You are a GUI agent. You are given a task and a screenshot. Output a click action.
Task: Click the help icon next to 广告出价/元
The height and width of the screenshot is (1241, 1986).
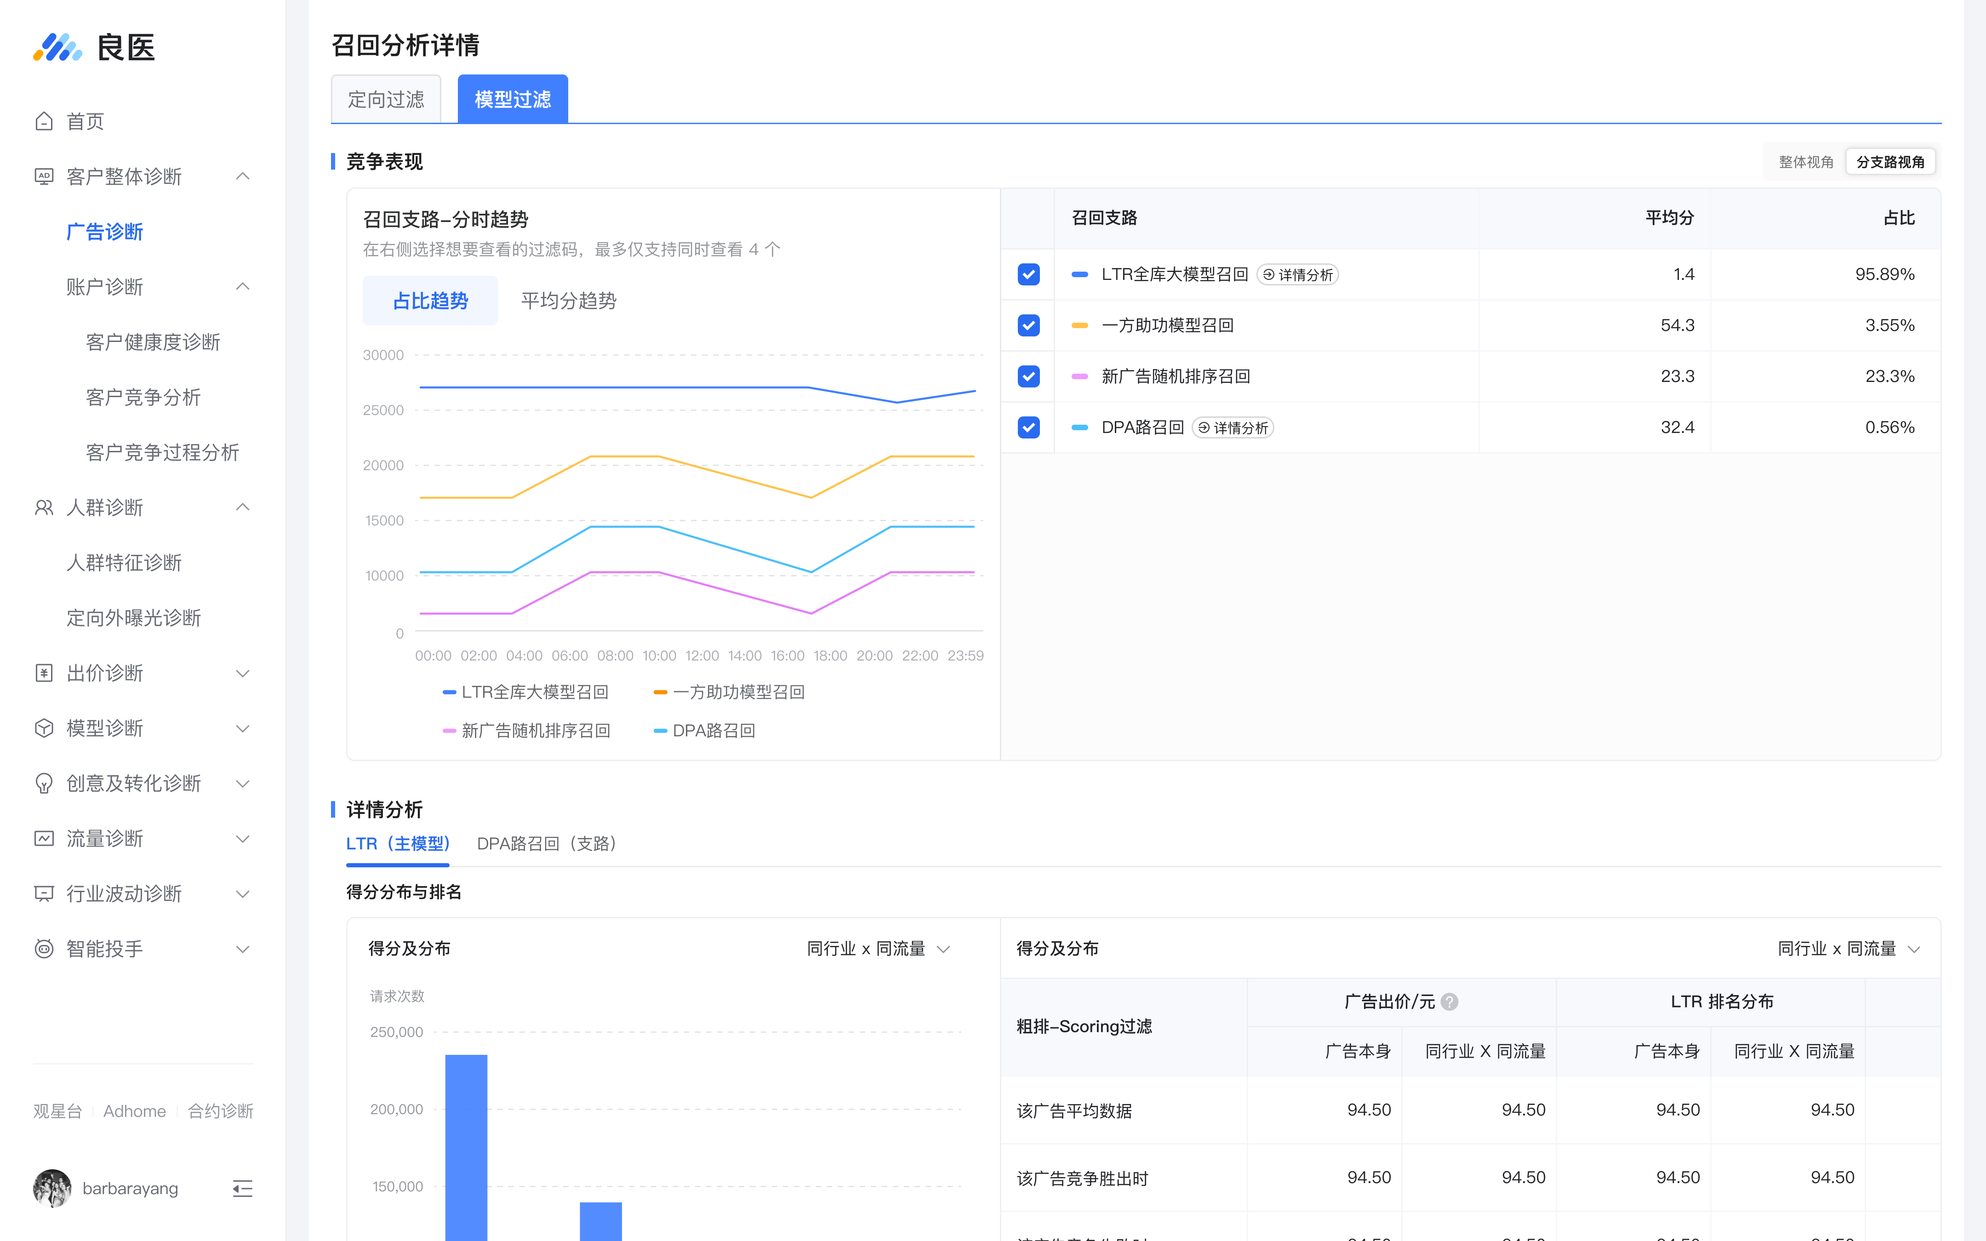1450,1002
